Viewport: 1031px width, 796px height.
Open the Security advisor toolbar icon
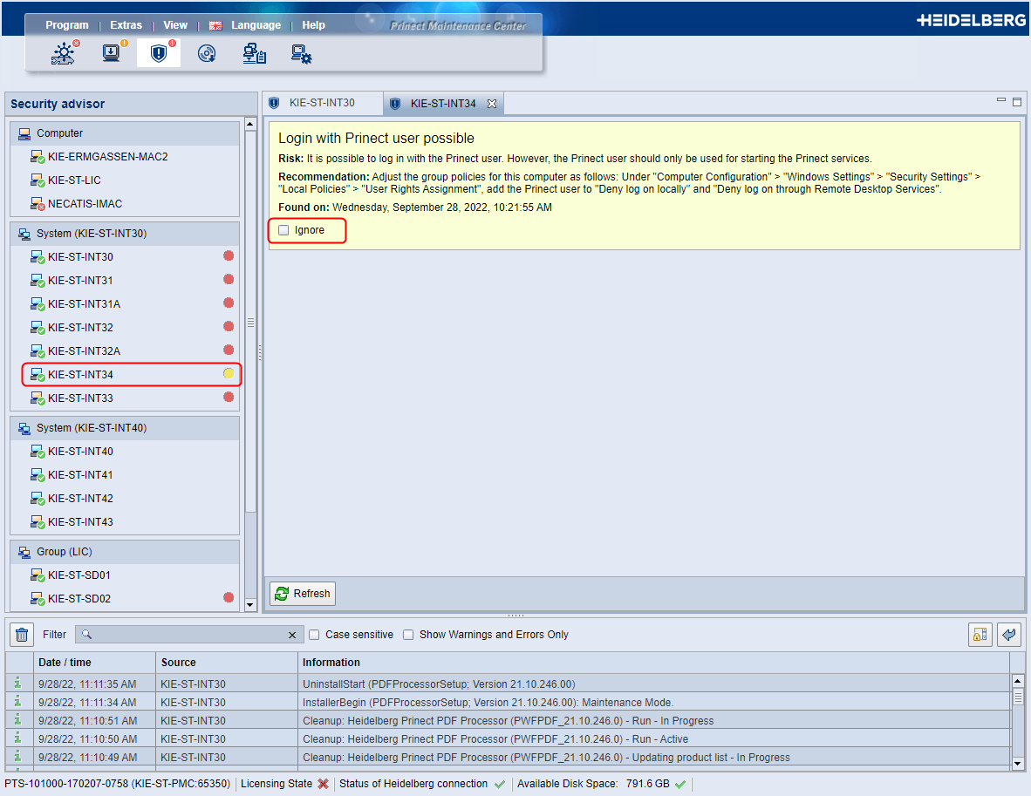(158, 52)
